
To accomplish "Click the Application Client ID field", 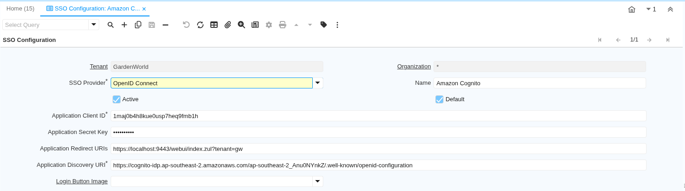I will (x=378, y=116).
